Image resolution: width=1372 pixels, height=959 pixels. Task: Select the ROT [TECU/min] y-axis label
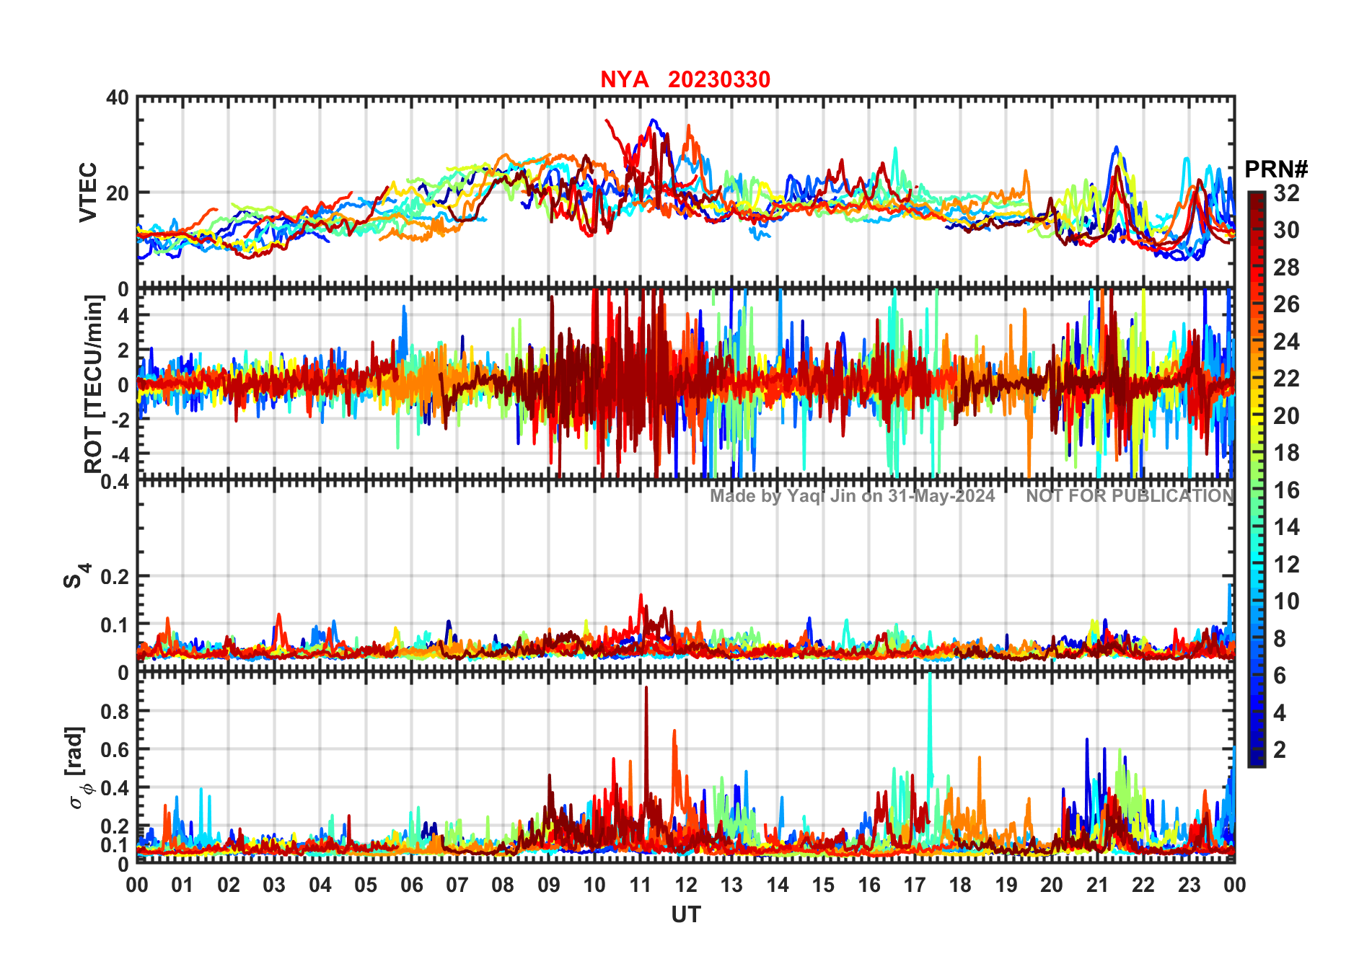click(x=94, y=384)
